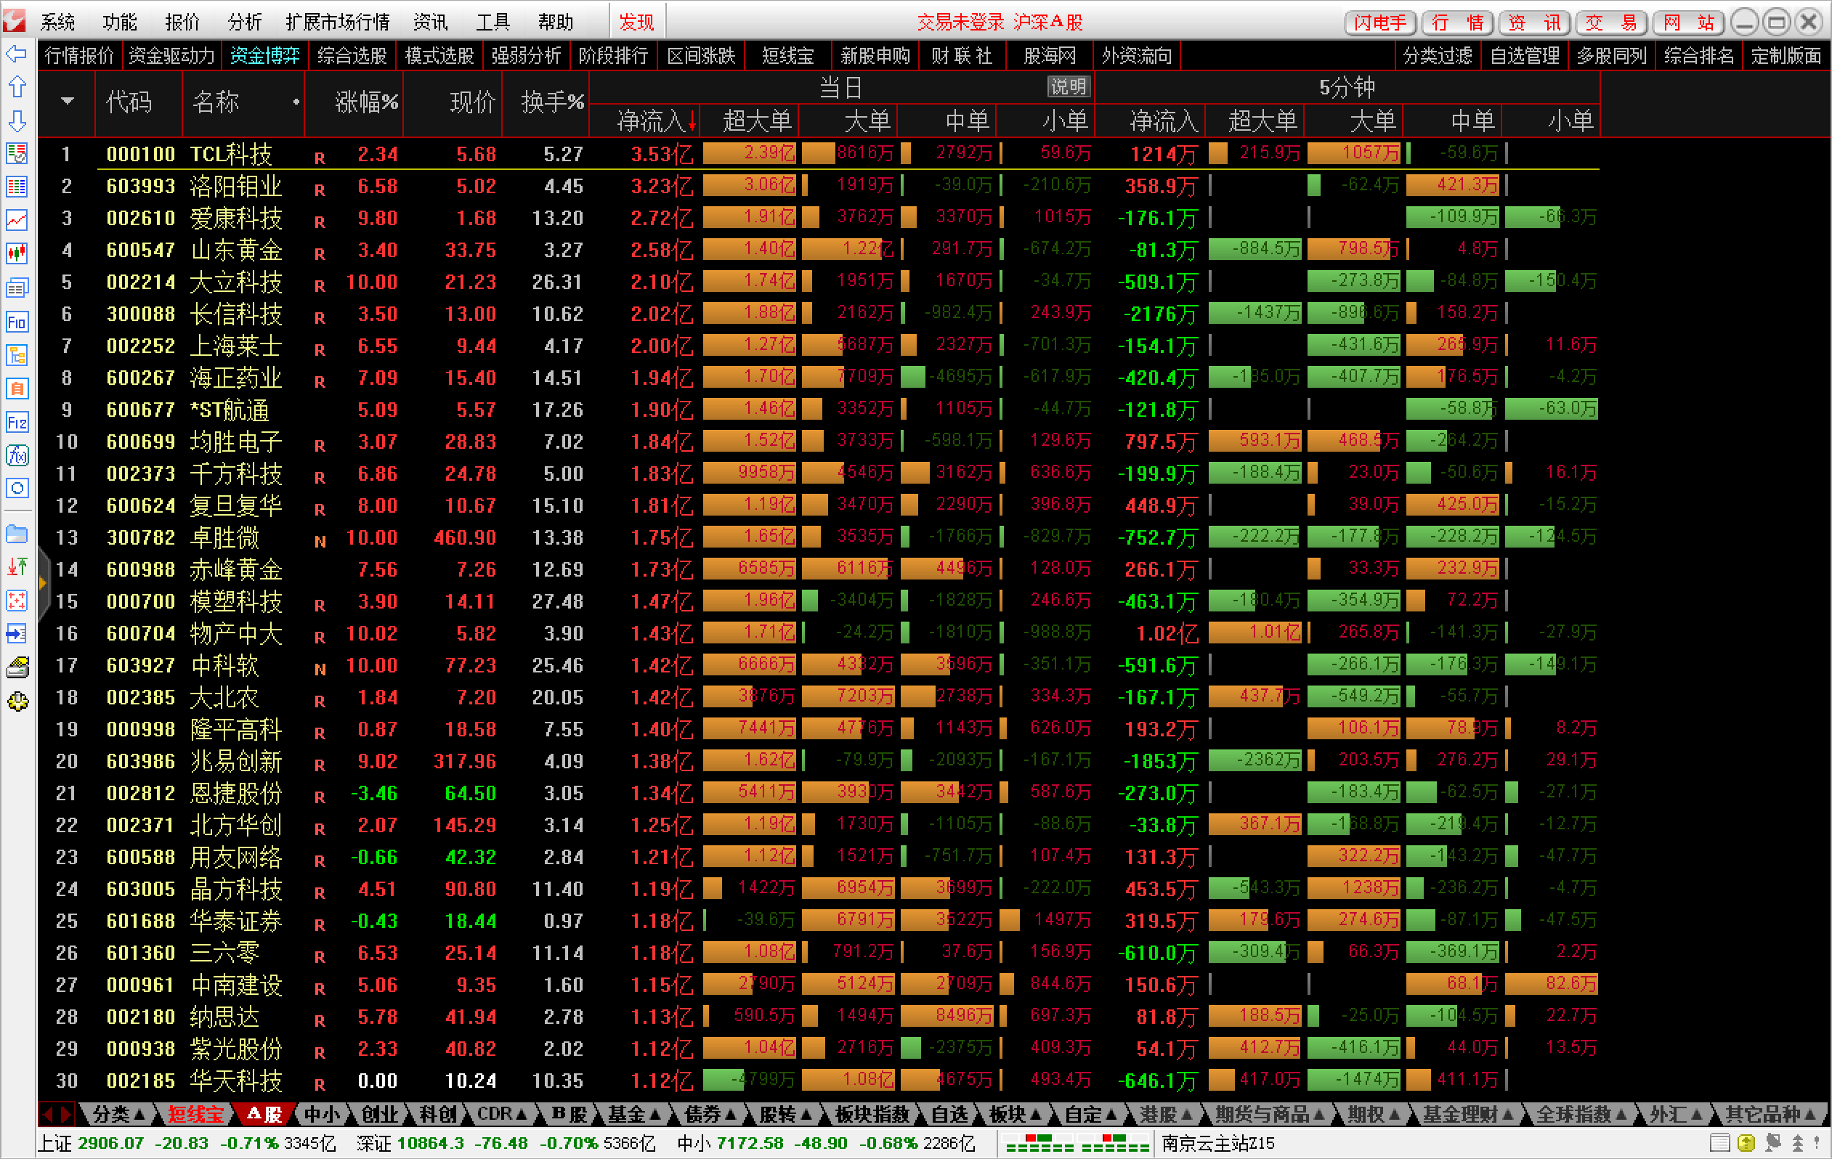Click the red-green up/down arrows icon
This screenshot has height=1159, width=1832.
click(17, 566)
